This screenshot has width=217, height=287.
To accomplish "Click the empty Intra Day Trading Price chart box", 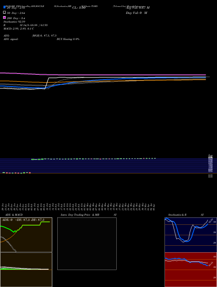I will (87, 244).
